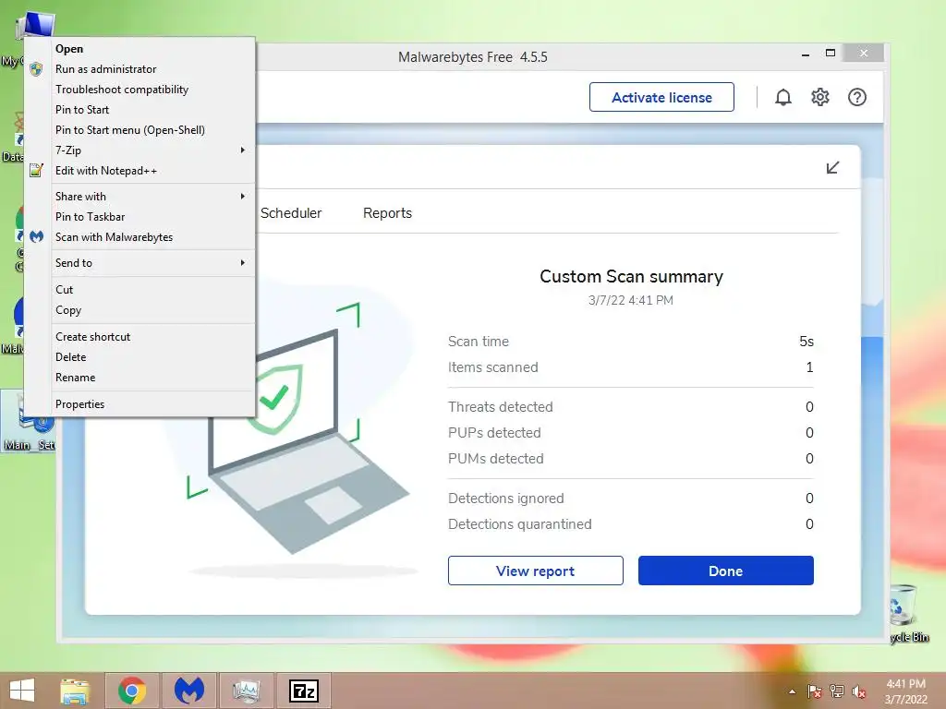Image resolution: width=946 pixels, height=709 pixels.
Task: Choose Edit with Notepad++
Action: coord(139,171)
